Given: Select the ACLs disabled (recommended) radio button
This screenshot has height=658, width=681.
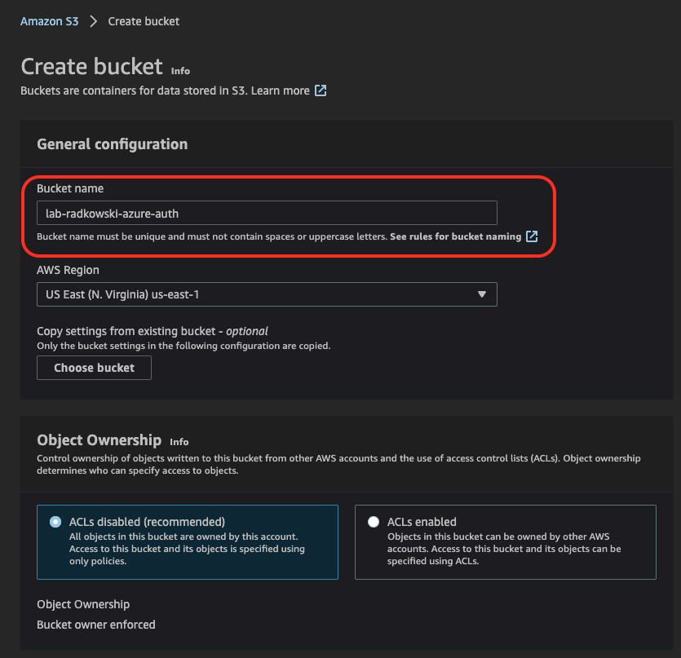Looking at the screenshot, I should (55, 522).
